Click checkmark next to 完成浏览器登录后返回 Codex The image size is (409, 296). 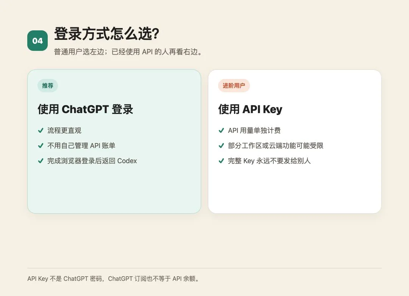(41, 161)
